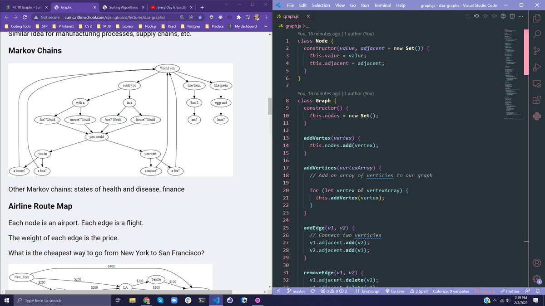This screenshot has height=306, width=545.
Task: Share this page from address bar
Action: coord(191,17)
